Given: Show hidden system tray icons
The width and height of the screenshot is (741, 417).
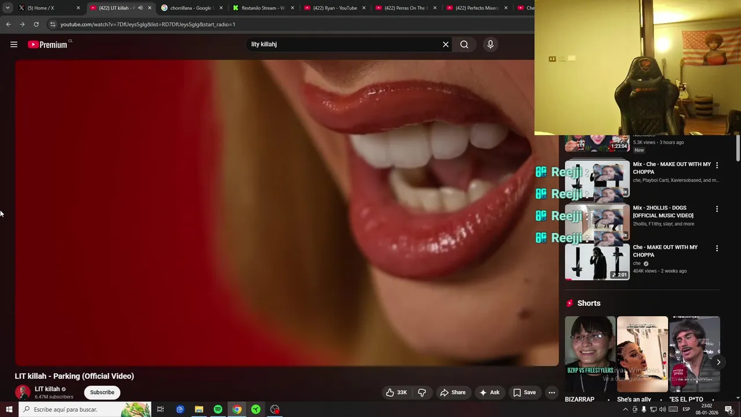Looking at the screenshot, I should pyautogui.click(x=625, y=409).
